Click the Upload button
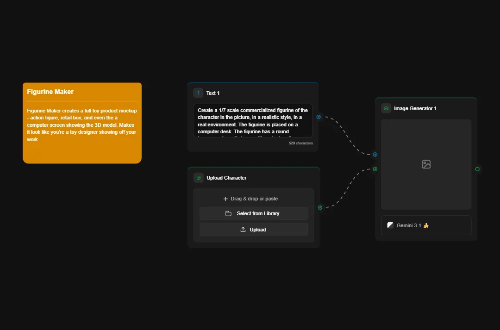 (254, 229)
